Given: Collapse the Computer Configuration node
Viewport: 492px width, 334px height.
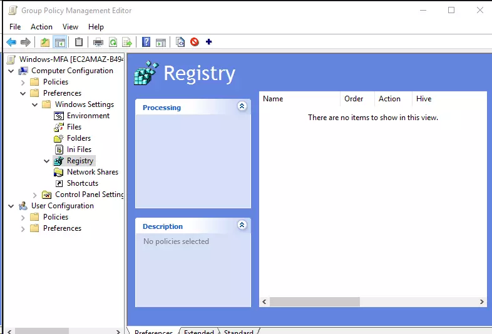Looking at the screenshot, I should [x=11, y=71].
